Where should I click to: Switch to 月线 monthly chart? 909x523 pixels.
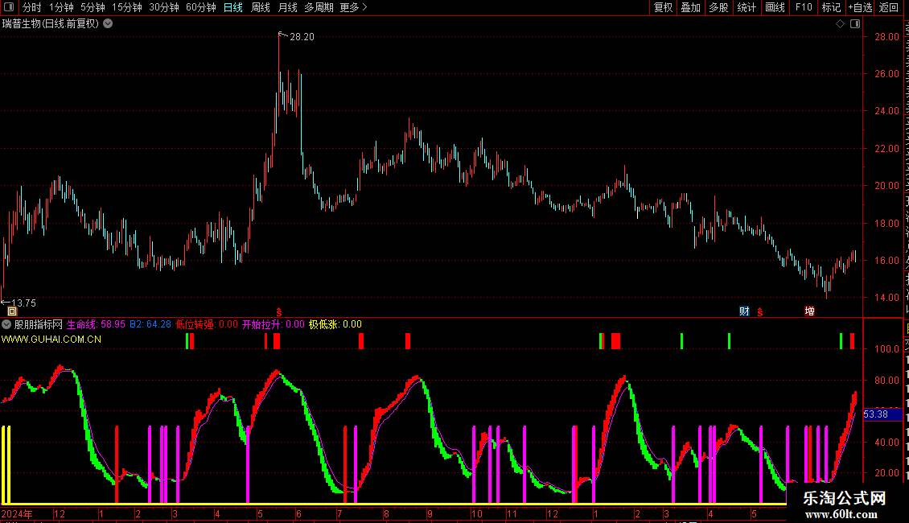[x=287, y=7]
